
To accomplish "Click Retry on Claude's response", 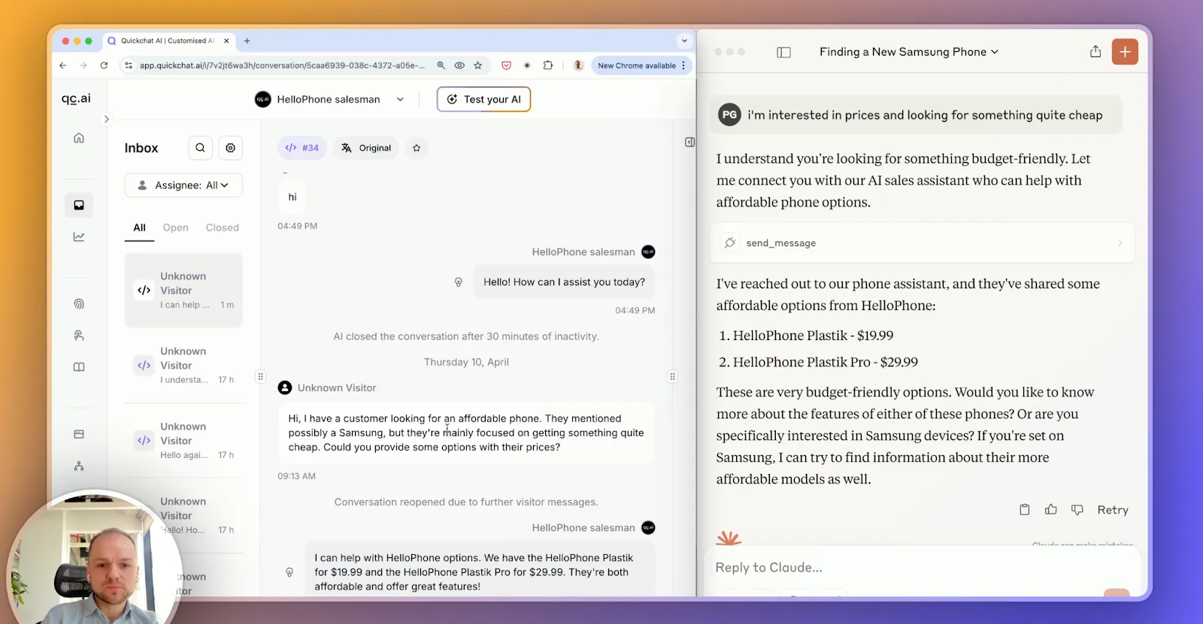I will 1112,510.
